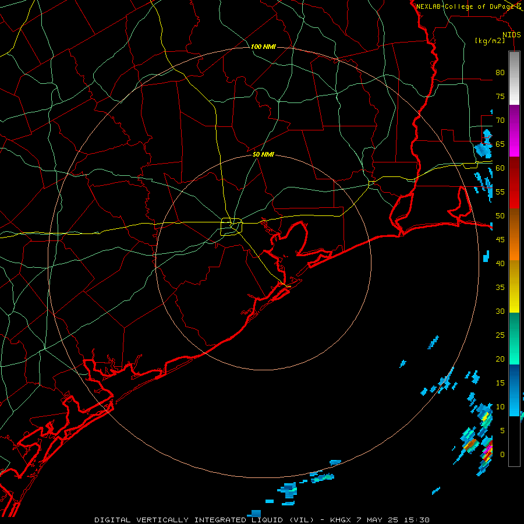Select the bright mint-green segment near 20
This screenshot has width=524, height=524.
click(514, 350)
